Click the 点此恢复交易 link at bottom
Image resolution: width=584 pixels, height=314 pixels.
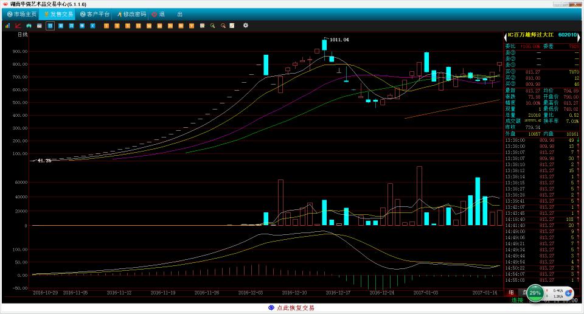[x=291, y=308]
